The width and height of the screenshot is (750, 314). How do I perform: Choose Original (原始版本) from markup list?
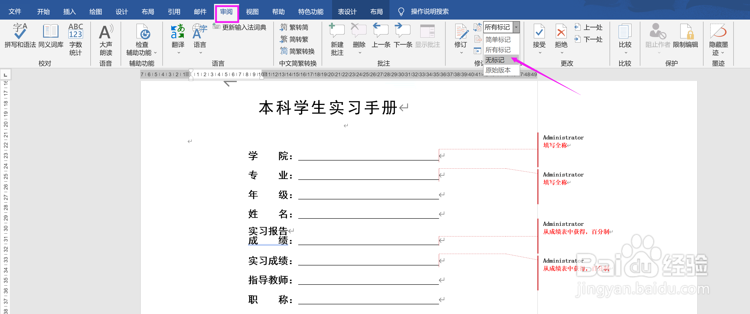pos(498,70)
